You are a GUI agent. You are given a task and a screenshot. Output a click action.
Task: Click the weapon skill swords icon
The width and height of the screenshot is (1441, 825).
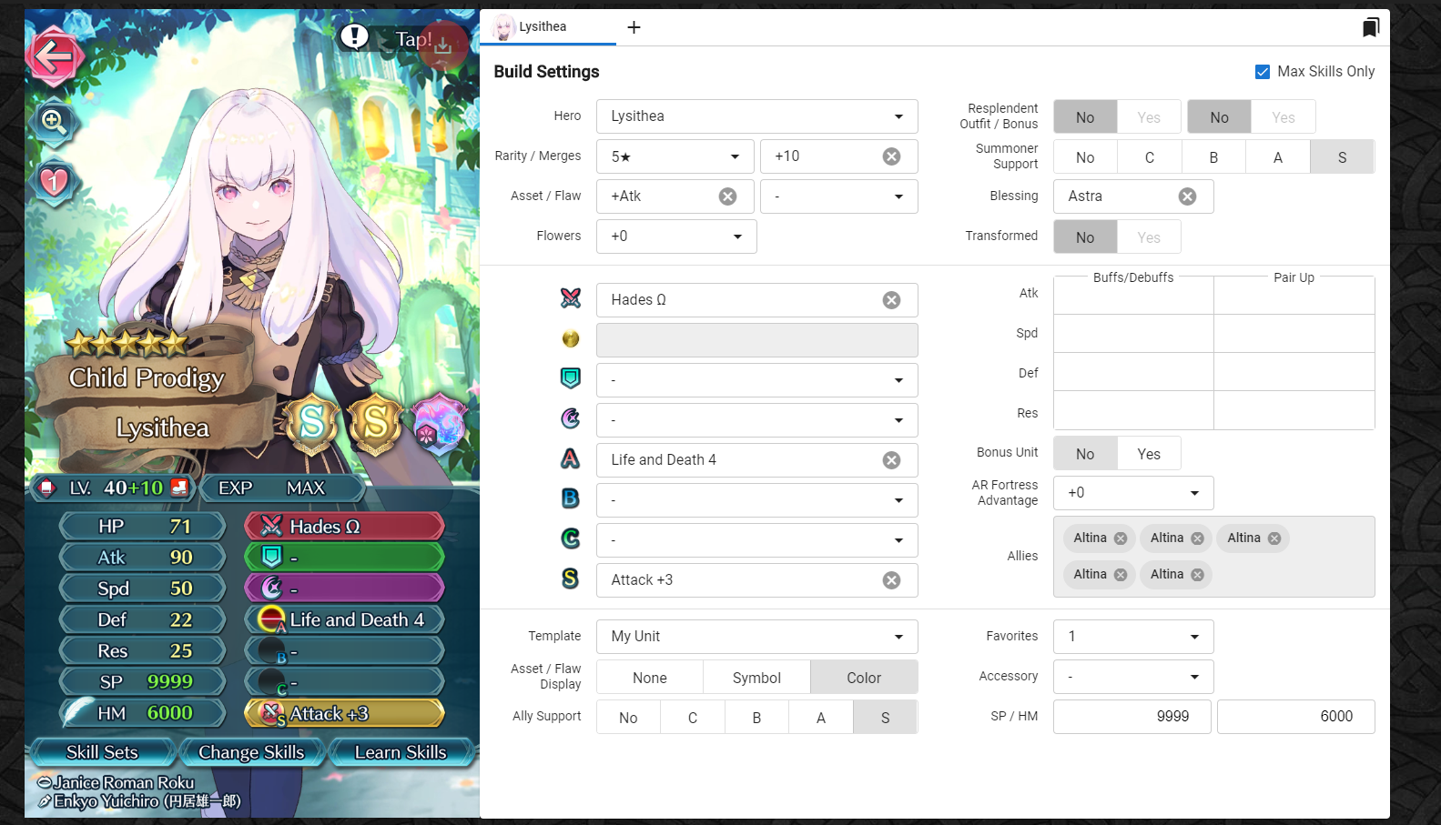pyautogui.click(x=571, y=298)
